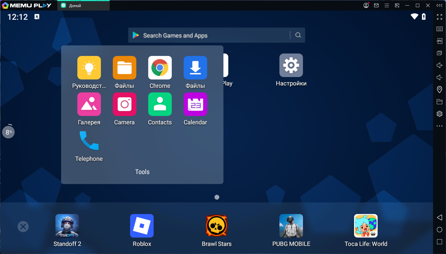Viewport: 446px width, 254px height.
Task: Open the Галерея gallery app
Action: click(x=89, y=104)
